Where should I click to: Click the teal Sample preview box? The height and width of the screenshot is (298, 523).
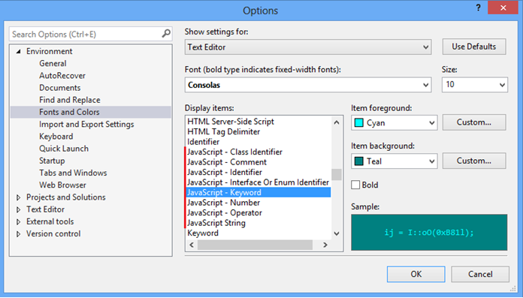[x=429, y=233]
